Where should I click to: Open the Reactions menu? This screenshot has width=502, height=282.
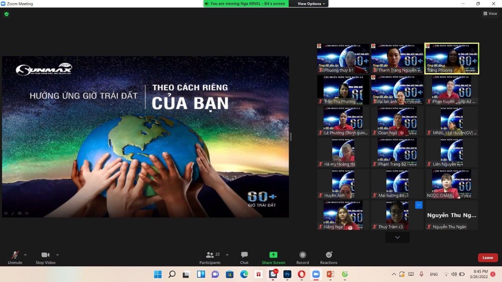click(329, 257)
